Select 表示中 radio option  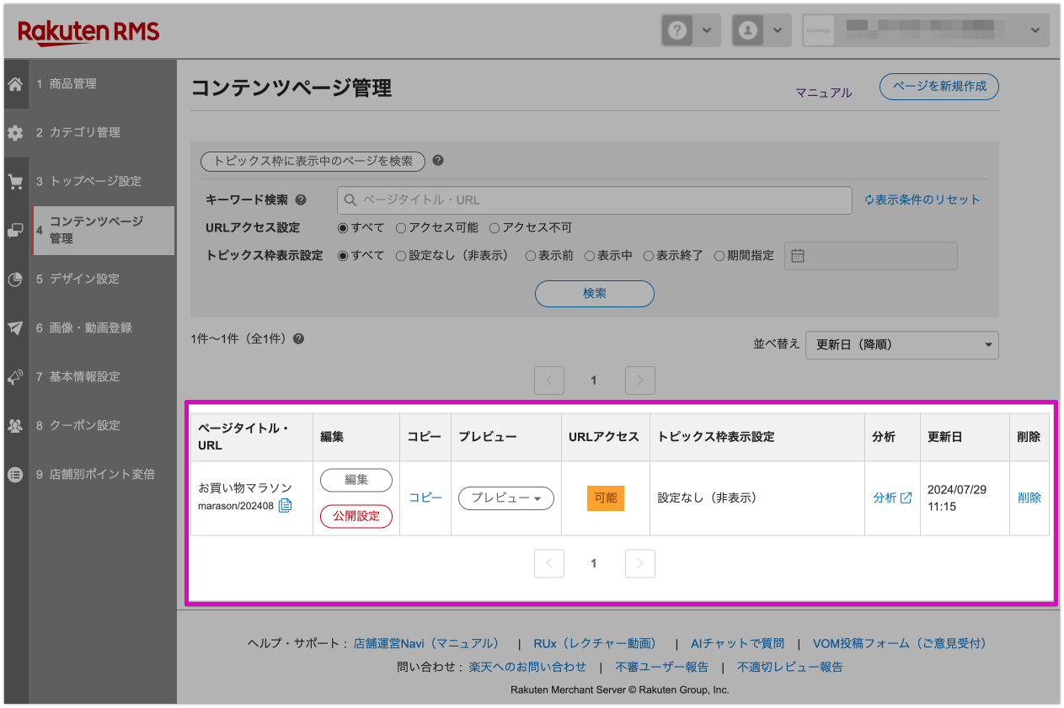pyautogui.click(x=590, y=256)
